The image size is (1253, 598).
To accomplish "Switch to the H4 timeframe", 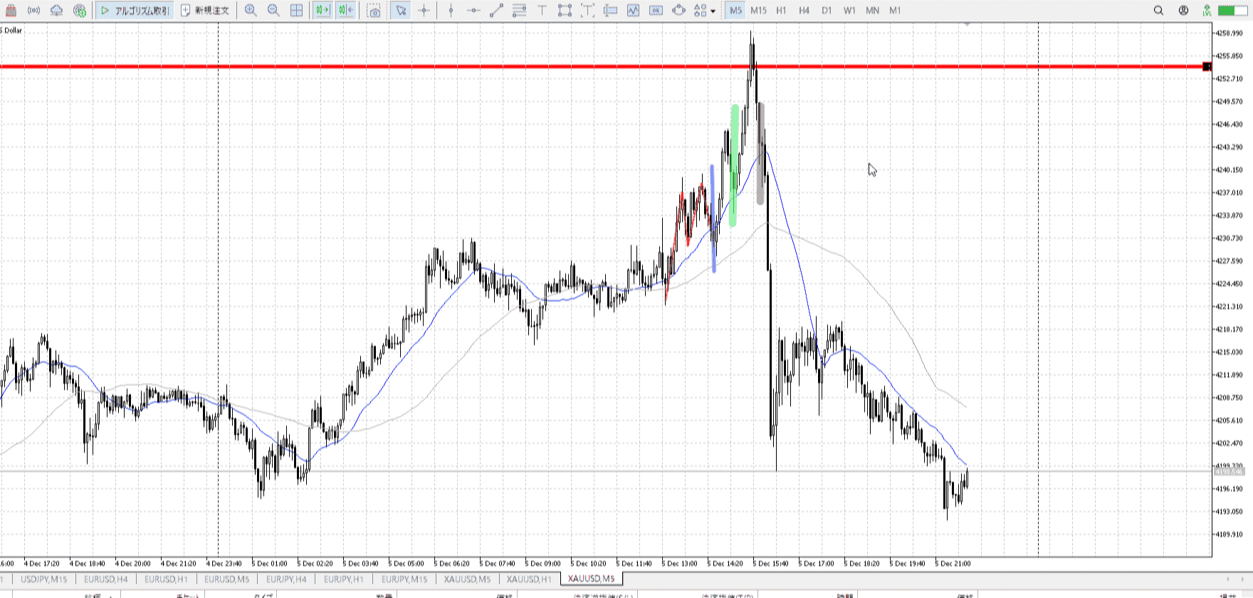I will click(804, 11).
